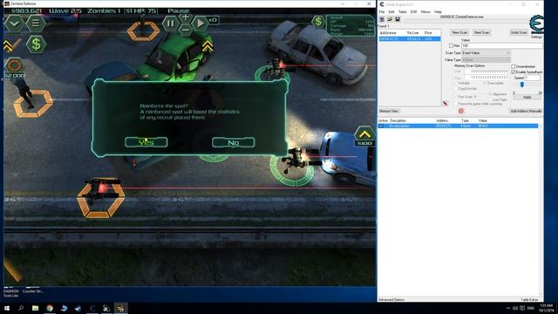The width and height of the screenshot is (558, 314).
Task: Open Steam from the taskbar
Action: (x=78, y=308)
